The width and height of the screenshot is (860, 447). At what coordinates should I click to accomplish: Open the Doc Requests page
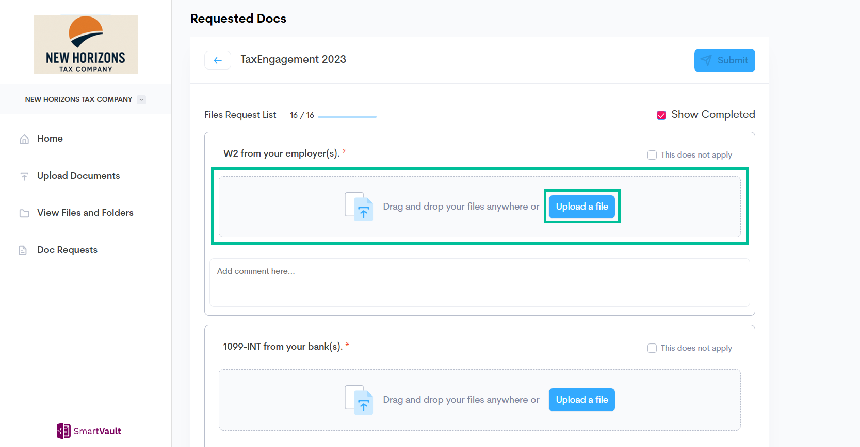click(x=67, y=250)
